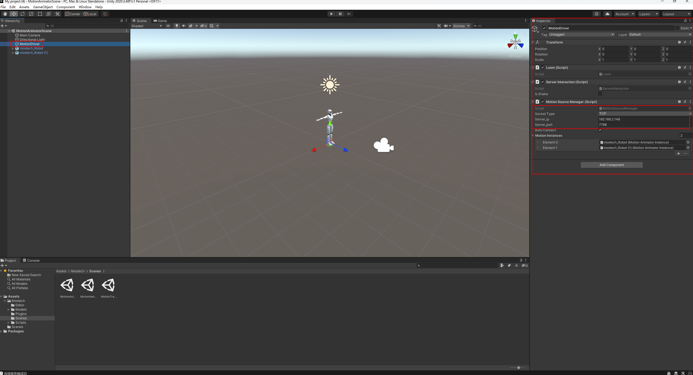Open the Cloud services icon

[x=607, y=14]
